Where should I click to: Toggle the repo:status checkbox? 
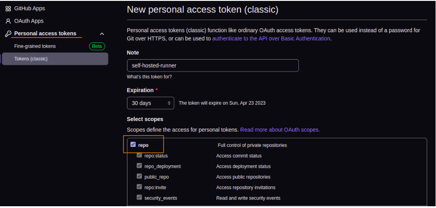tap(139, 155)
